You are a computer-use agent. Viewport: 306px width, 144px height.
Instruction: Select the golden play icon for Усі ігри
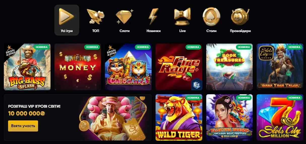coord(67,16)
